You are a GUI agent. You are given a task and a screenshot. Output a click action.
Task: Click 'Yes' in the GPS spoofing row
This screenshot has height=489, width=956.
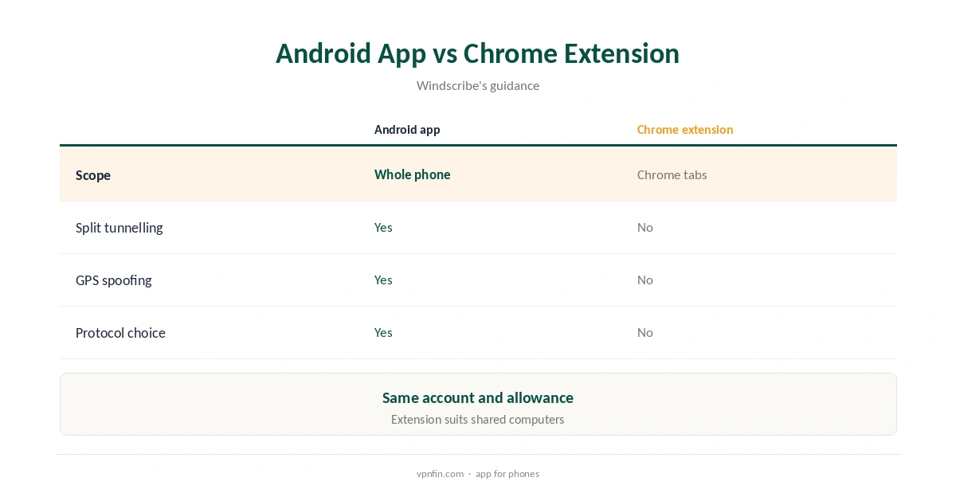(383, 280)
